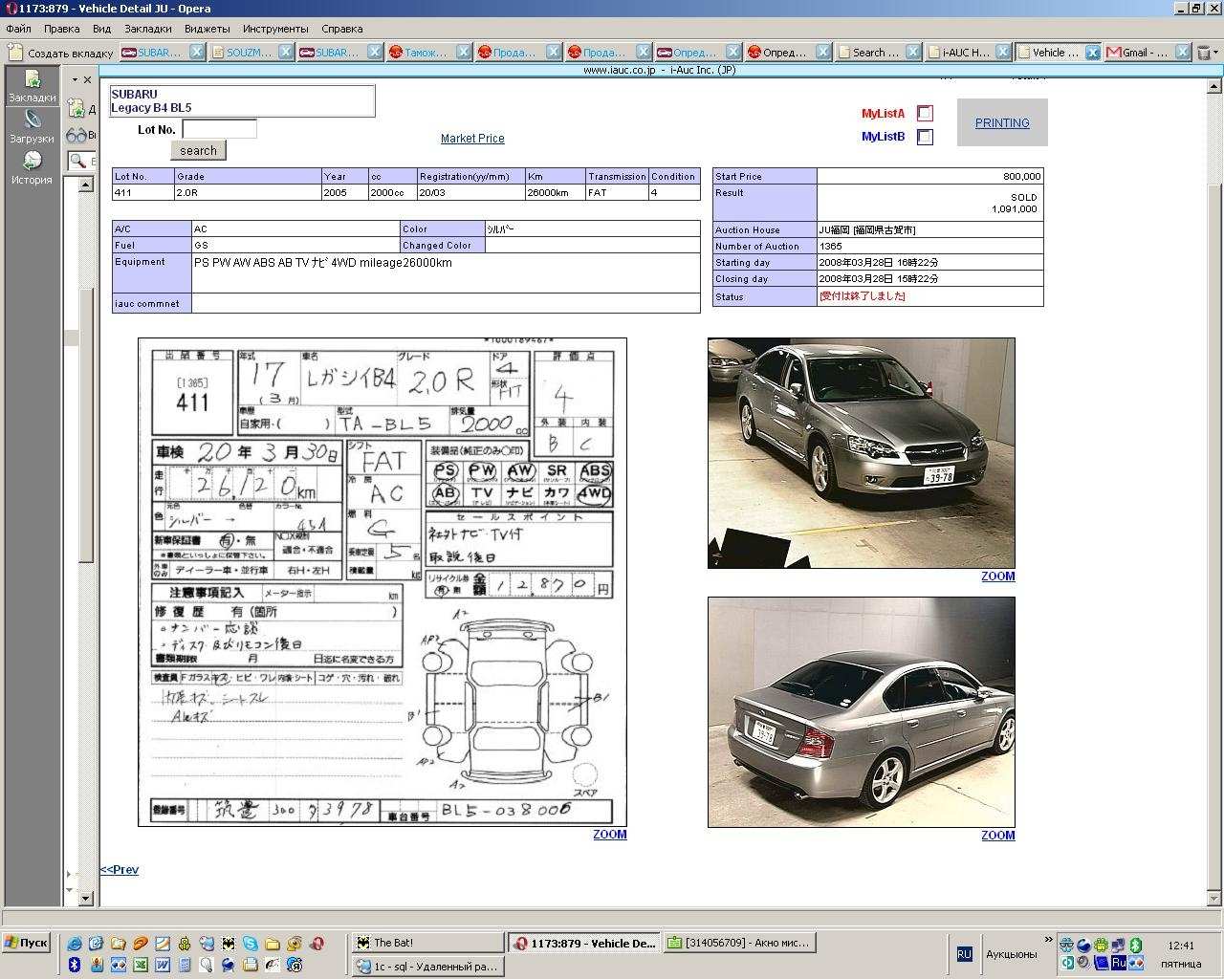The height and width of the screenshot is (979, 1224).
Task: Click the Start Price value 800,000
Action: pos(1021,176)
